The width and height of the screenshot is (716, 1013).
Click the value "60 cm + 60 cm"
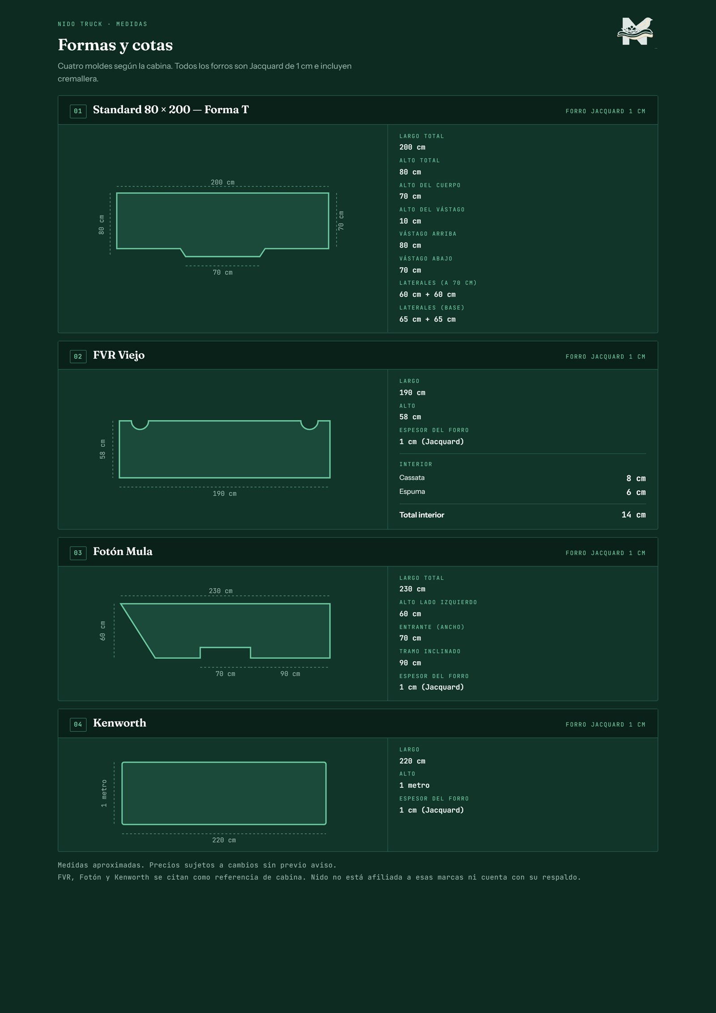(x=427, y=295)
